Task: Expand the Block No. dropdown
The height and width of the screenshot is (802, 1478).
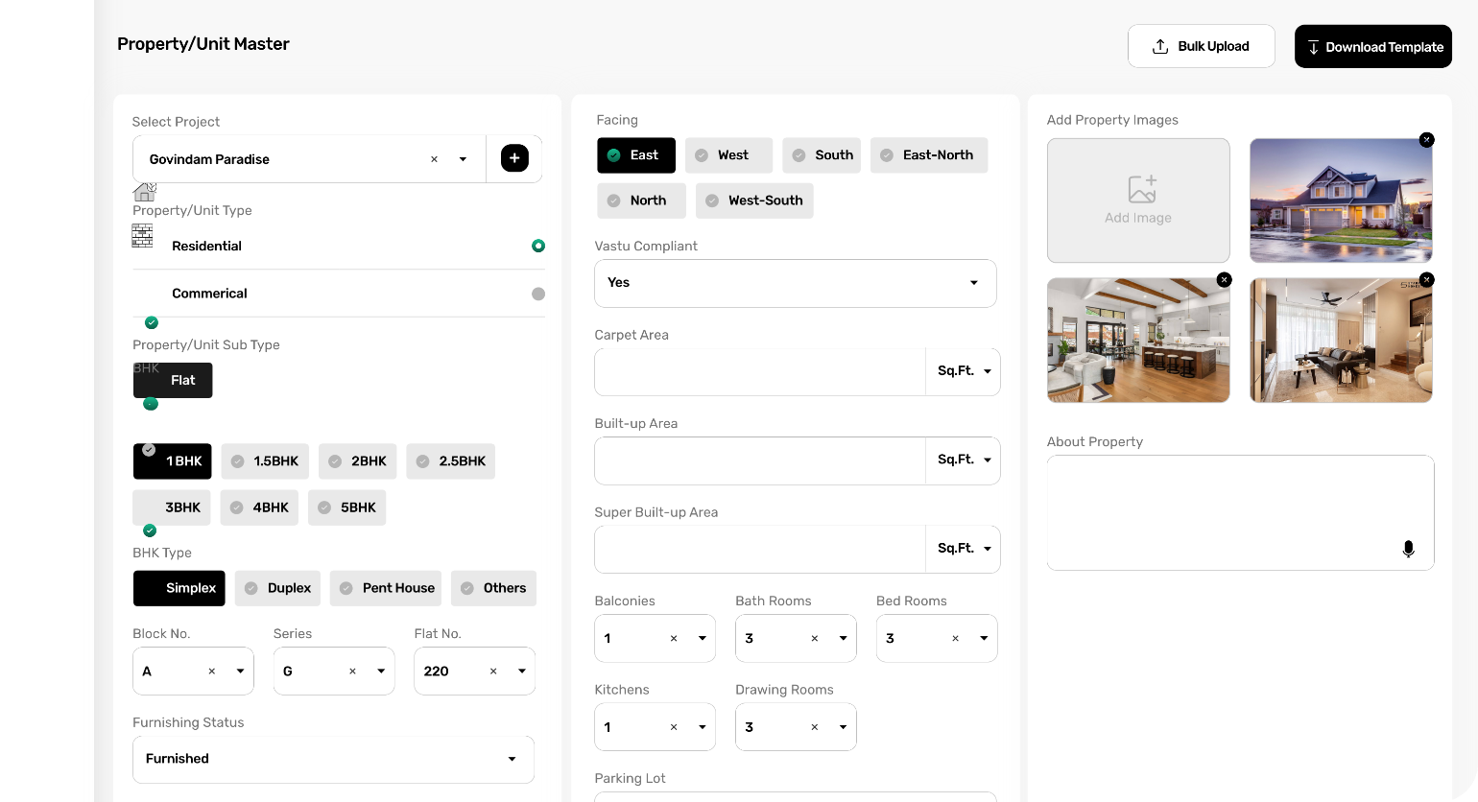Action: coord(240,672)
